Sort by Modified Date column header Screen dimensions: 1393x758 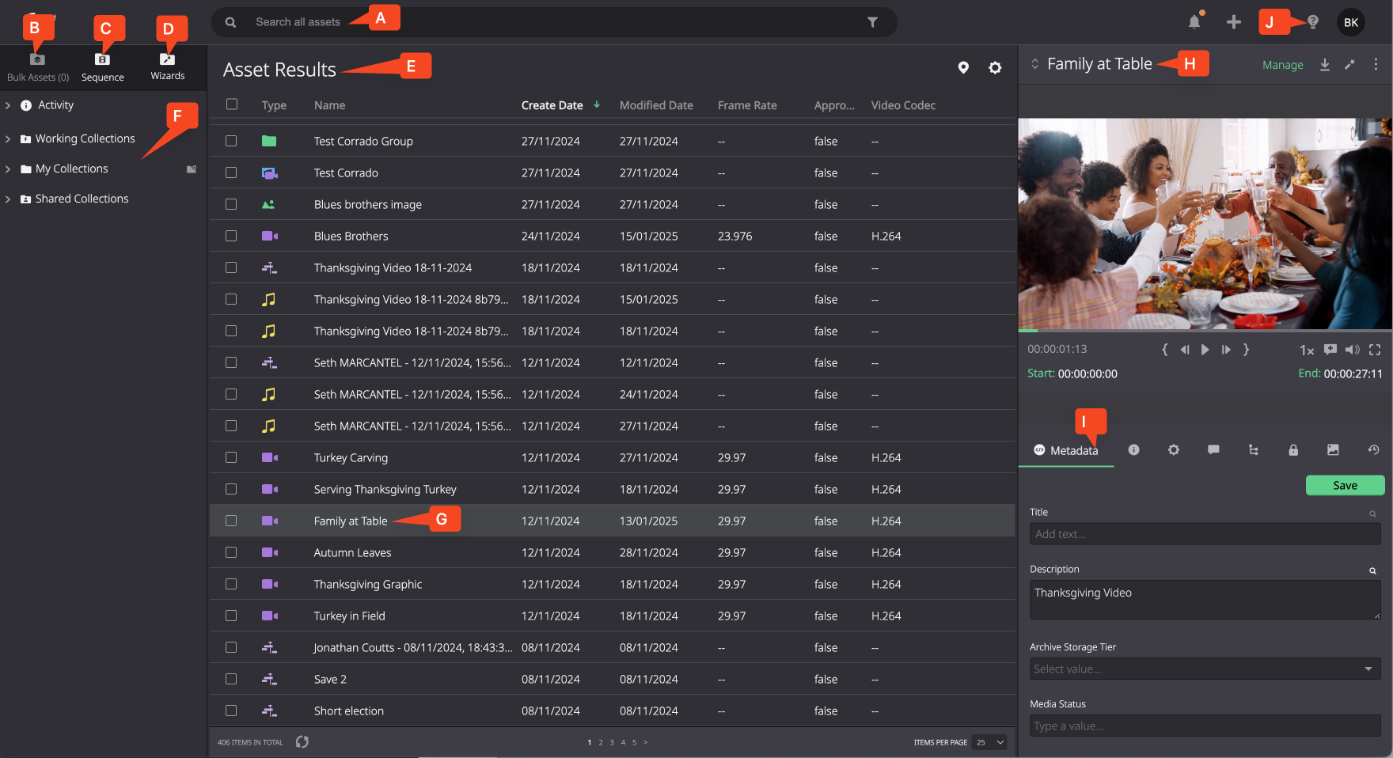[x=656, y=105]
